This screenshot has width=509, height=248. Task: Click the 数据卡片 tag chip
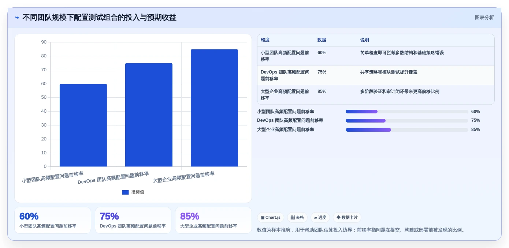[347, 217]
